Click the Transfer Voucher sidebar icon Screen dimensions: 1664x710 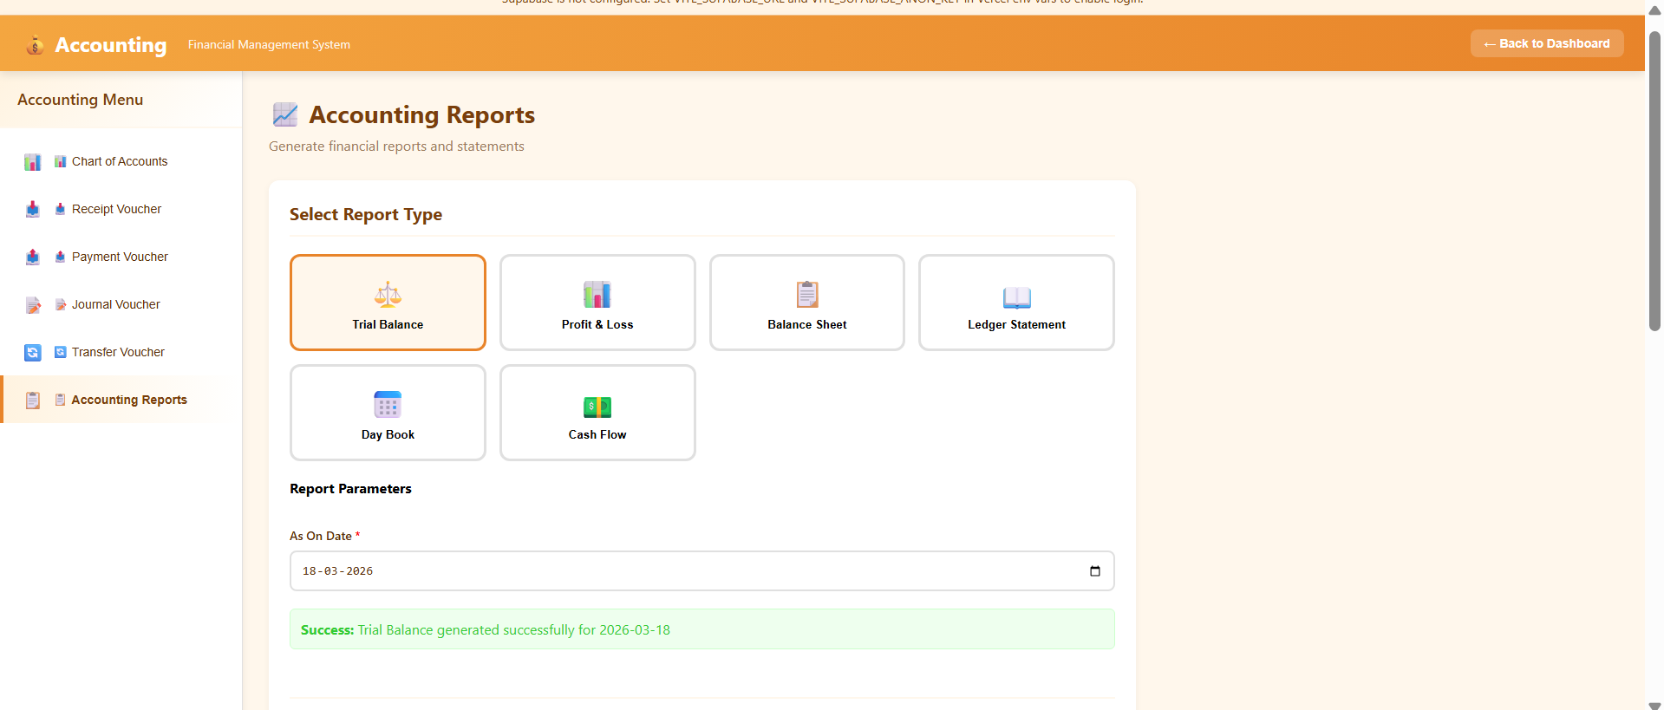(33, 353)
